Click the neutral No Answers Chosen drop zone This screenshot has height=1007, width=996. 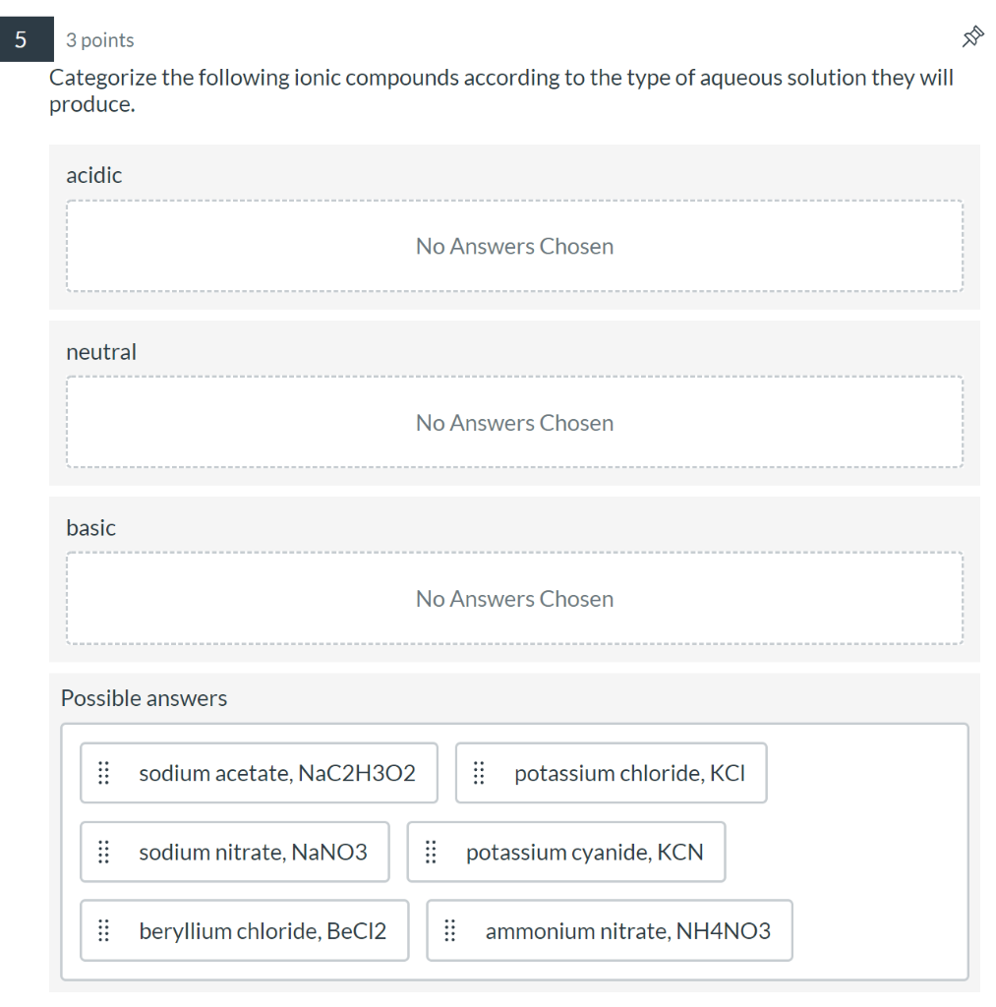(x=514, y=422)
